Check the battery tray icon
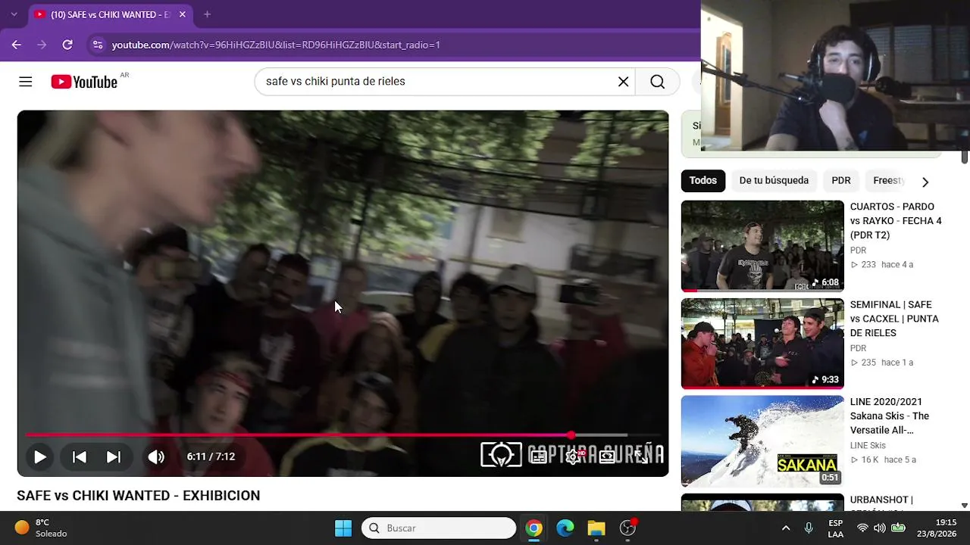Image resolution: width=970 pixels, height=545 pixels. [897, 528]
